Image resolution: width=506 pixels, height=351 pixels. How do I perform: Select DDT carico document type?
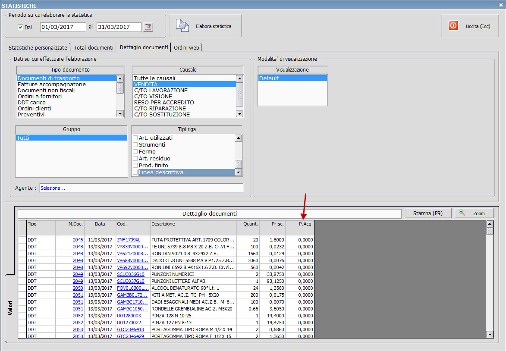coord(66,102)
